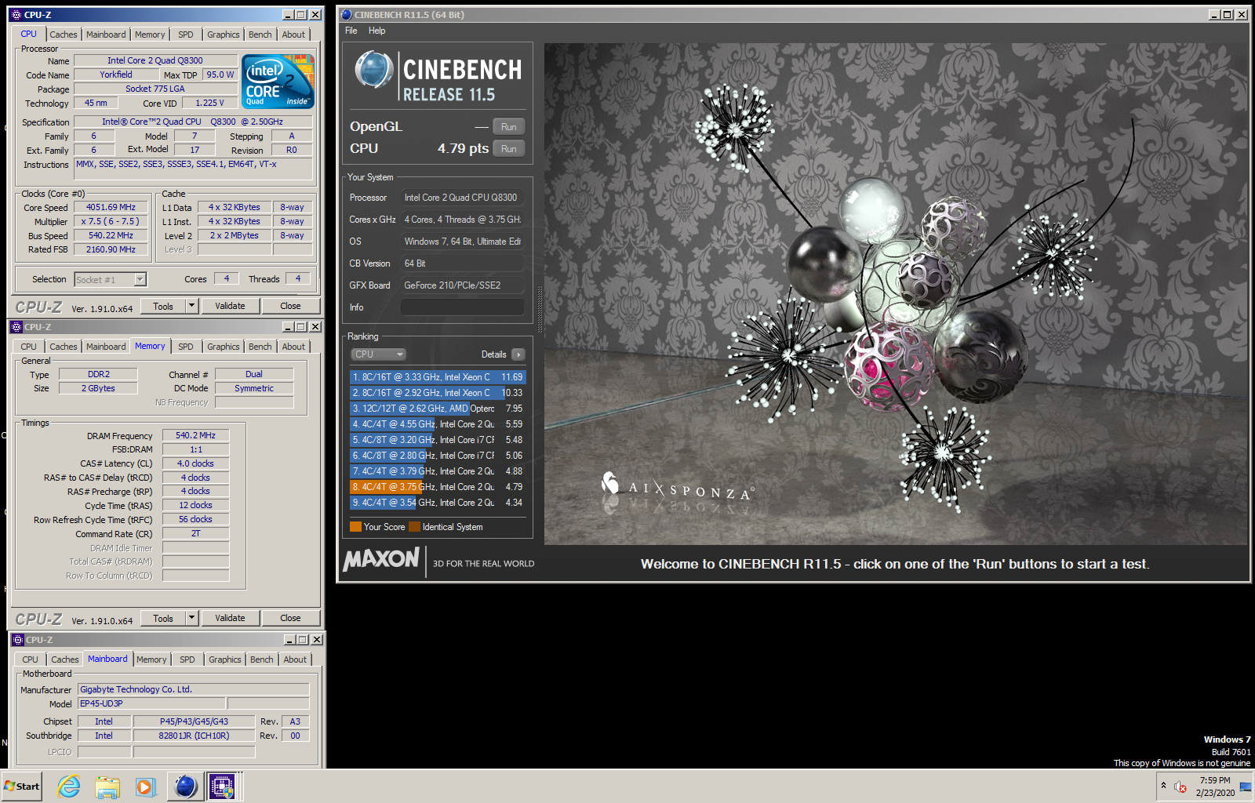Select Caches tab in Mainboard CPU-Z window
Screen dimensions: 1255x803
coord(65,659)
